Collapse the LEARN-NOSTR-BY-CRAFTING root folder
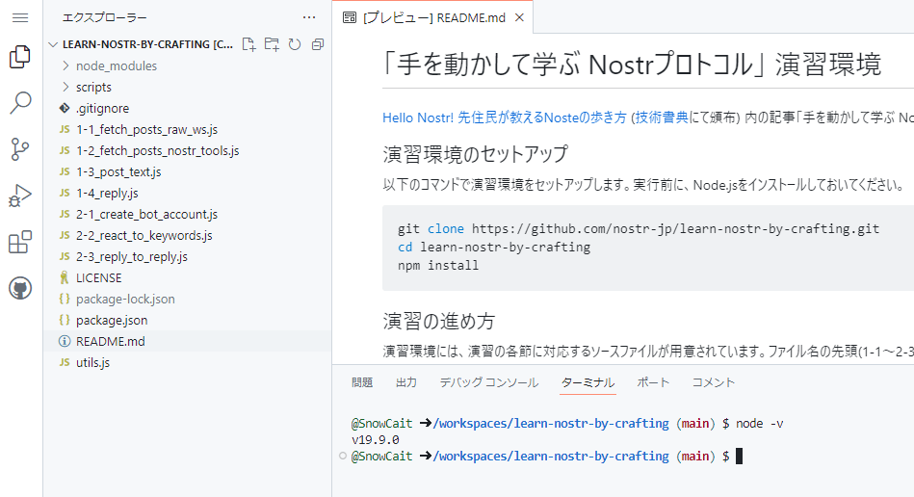The height and width of the screenshot is (497, 914). 53,44
